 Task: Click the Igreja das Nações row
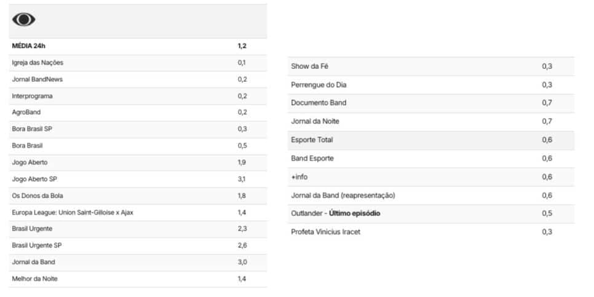tap(138, 63)
